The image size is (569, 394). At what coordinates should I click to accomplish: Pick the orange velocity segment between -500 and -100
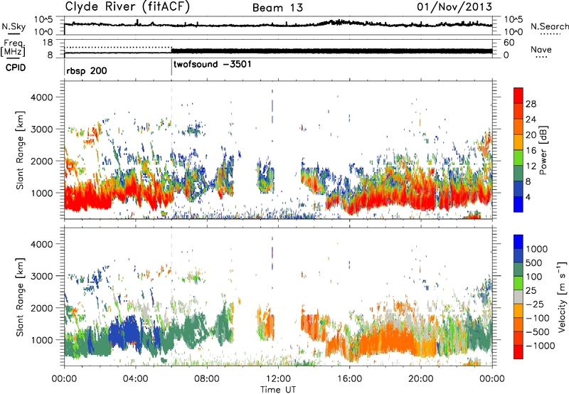[519, 324]
